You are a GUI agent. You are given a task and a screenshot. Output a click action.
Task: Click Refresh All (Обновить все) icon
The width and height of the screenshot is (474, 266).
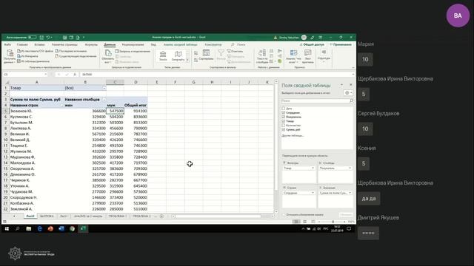coord(108,53)
